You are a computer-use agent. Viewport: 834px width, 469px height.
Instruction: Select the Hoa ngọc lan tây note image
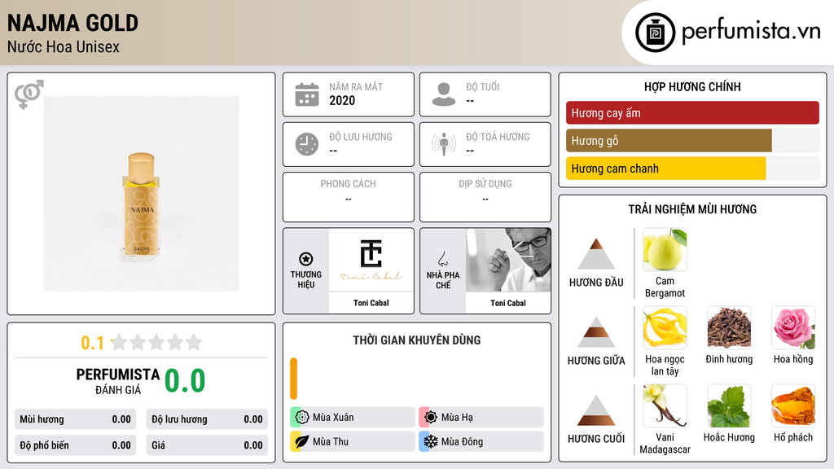(665, 327)
